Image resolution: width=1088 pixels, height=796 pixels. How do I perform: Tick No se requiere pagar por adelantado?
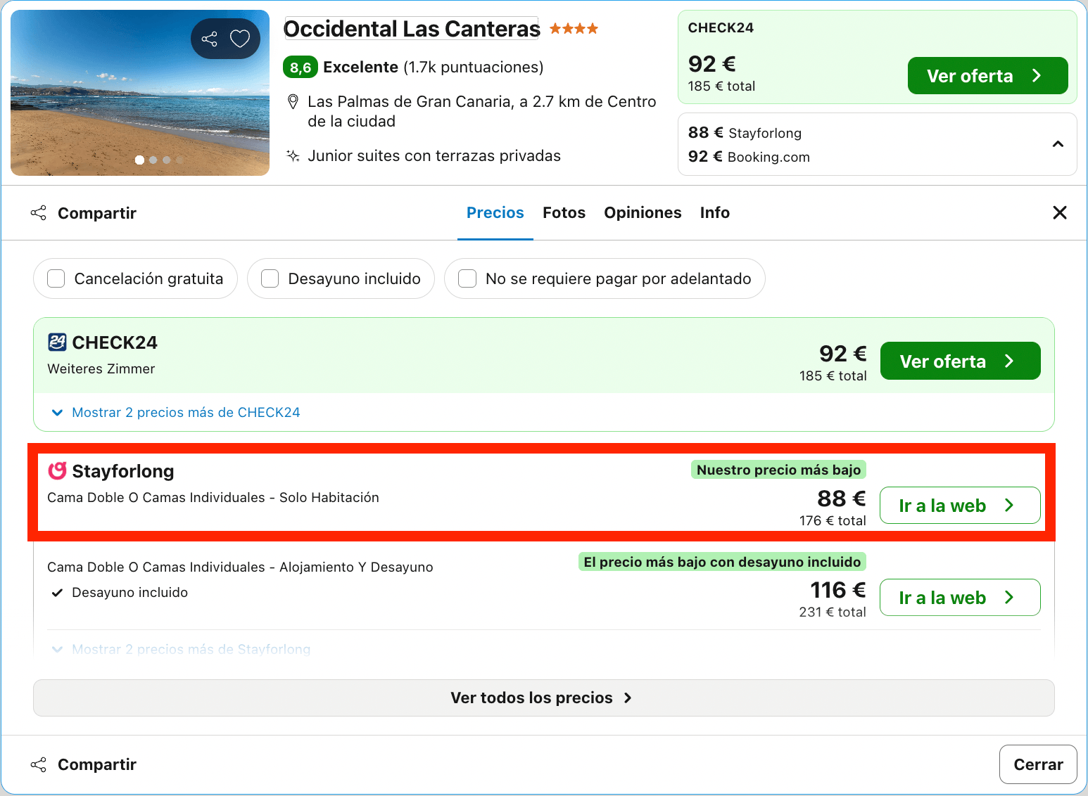tap(467, 278)
